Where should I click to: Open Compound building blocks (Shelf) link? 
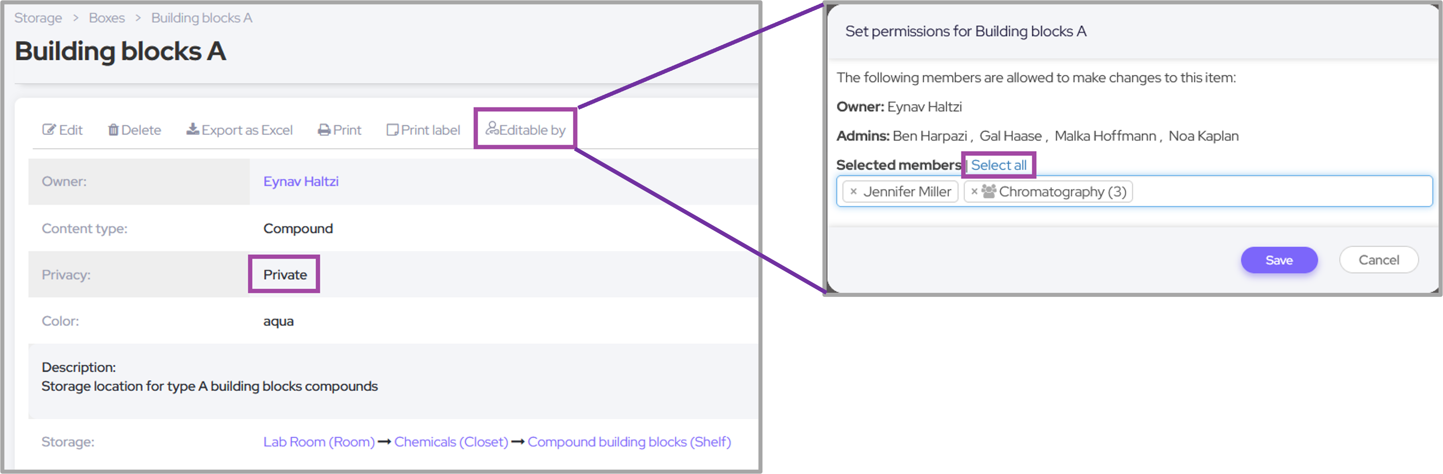[x=629, y=442]
